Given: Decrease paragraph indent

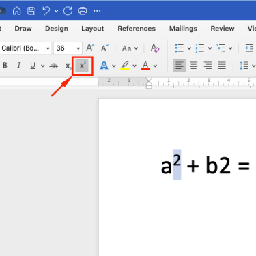Looking at the screenshot, I should [x=249, y=48].
